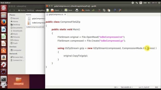This screenshot has height=90, width=161.
Task: Open Home in Places sidebar
Action: [x=14, y=21]
